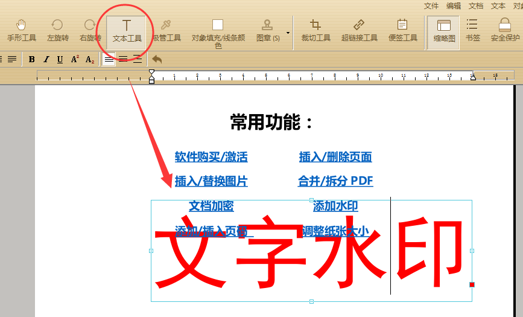Apply superscript formatting (A²)

[75, 59]
